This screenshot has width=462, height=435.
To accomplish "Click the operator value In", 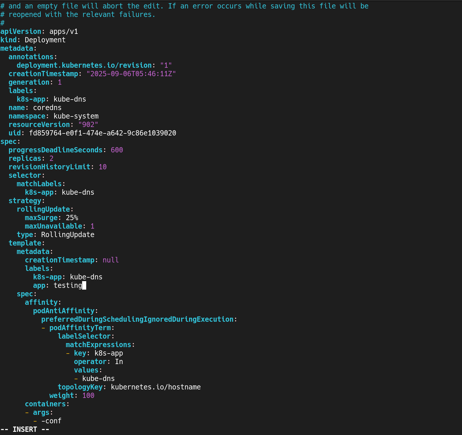I will click(119, 362).
